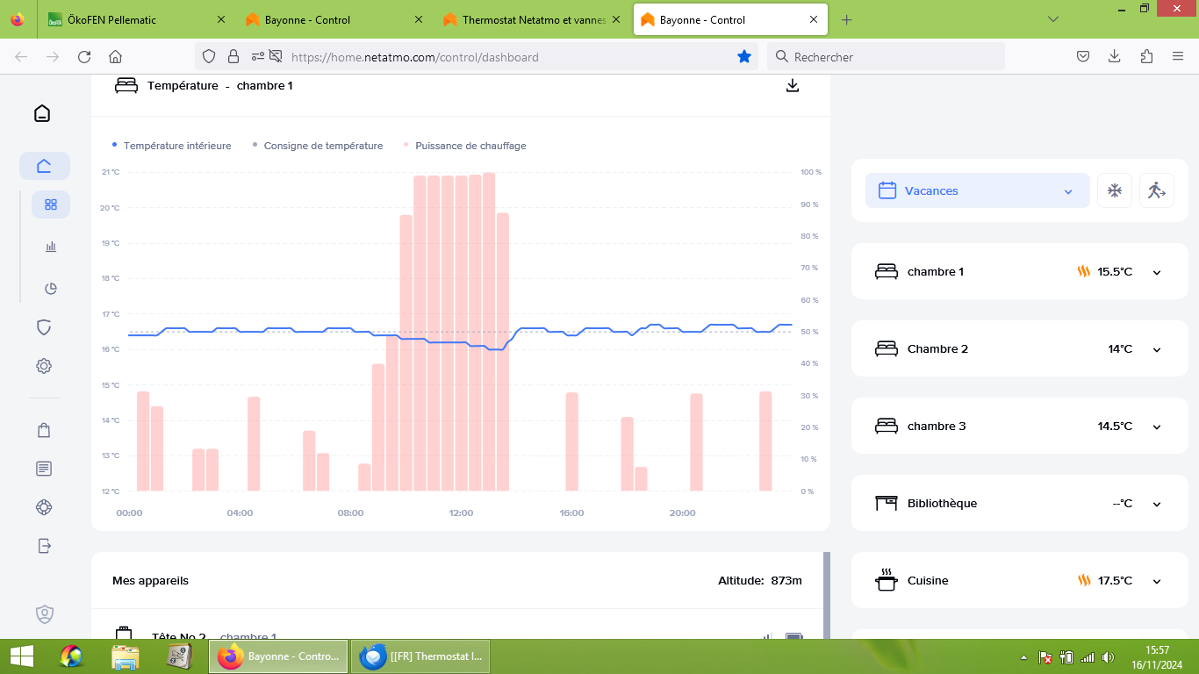Toggle Température intérieure legend series
The width and height of the screenshot is (1199, 674).
[x=176, y=146]
